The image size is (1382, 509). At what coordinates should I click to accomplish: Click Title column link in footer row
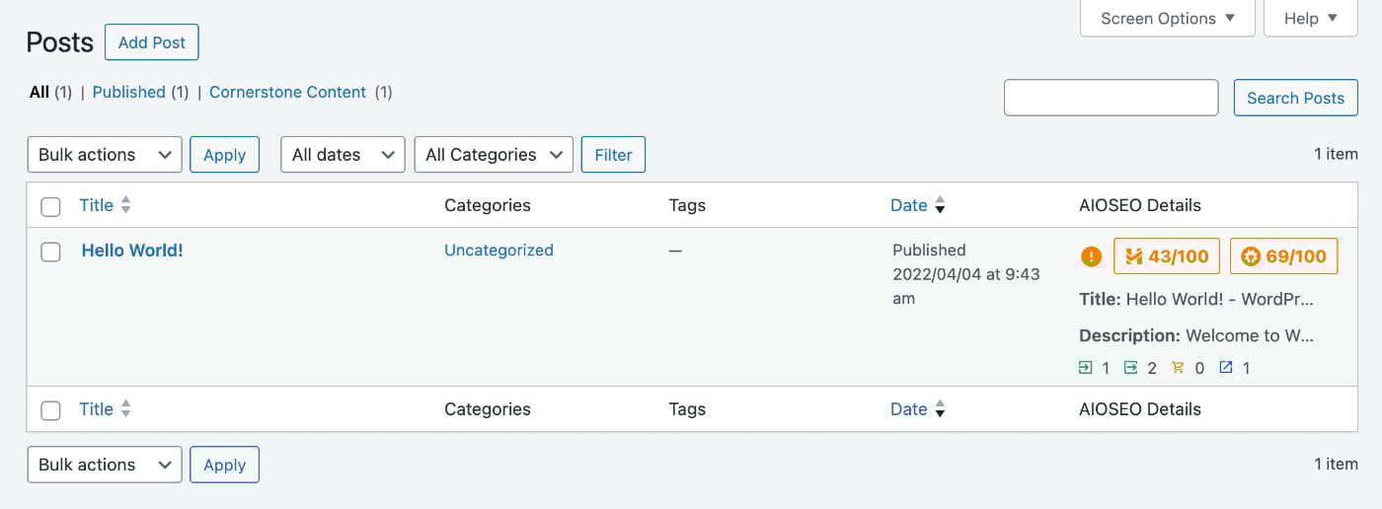pyautogui.click(x=96, y=409)
